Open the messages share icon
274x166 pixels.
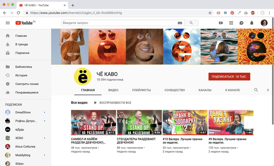(x=241, y=23)
